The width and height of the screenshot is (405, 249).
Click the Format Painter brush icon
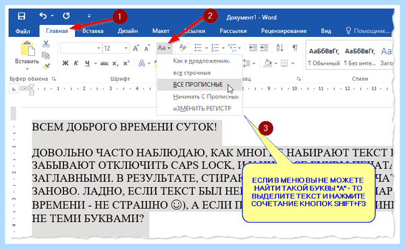point(46,67)
